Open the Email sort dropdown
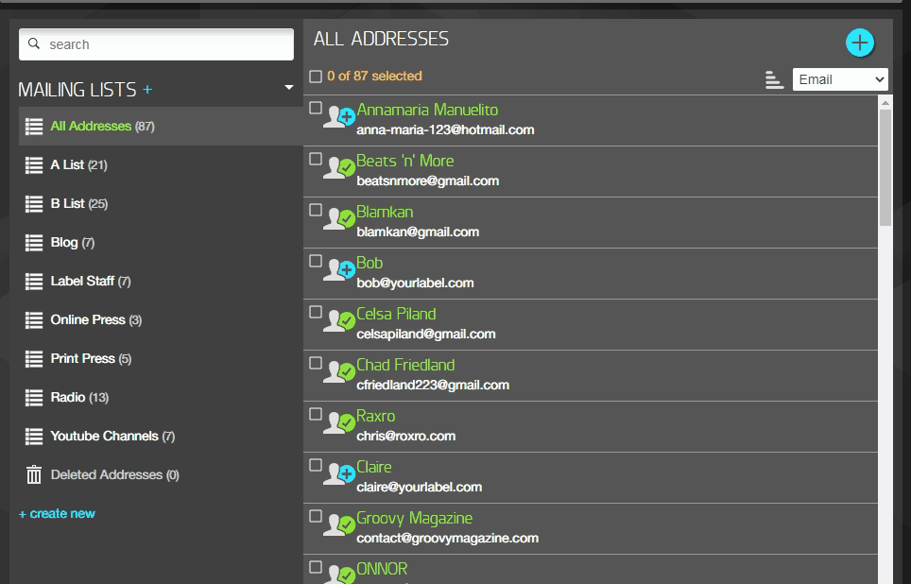The image size is (911, 584). 840,79
